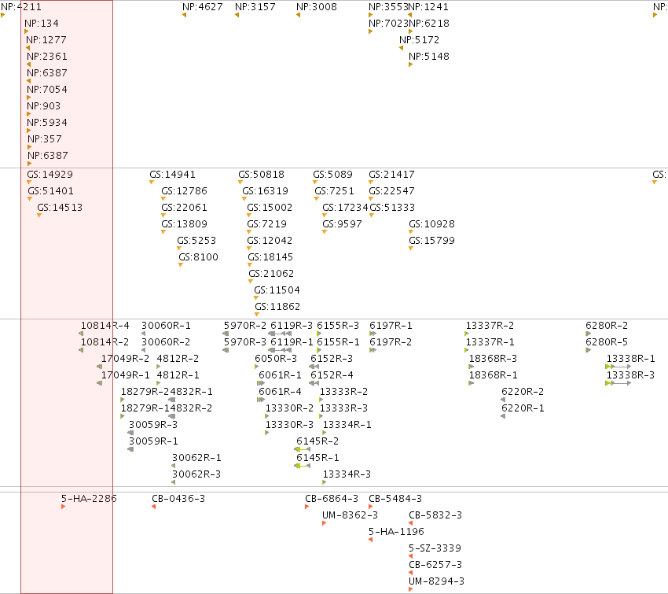Image resolution: width=668 pixels, height=594 pixels.
Task: Click the GS:21417 feature label
Action: click(x=391, y=175)
